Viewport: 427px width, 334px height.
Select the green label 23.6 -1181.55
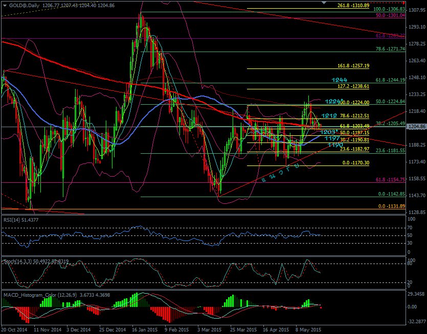(391, 151)
